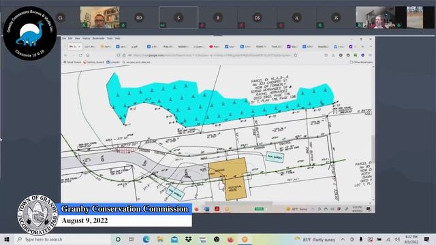
Task: Select the highlighted participant tile S
Action: coord(178,18)
